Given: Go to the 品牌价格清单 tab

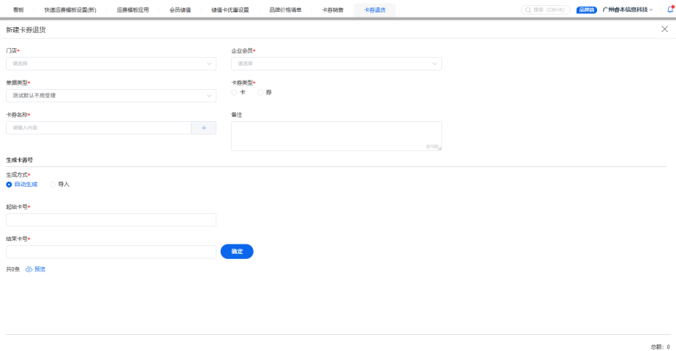Looking at the screenshot, I should tap(285, 9).
